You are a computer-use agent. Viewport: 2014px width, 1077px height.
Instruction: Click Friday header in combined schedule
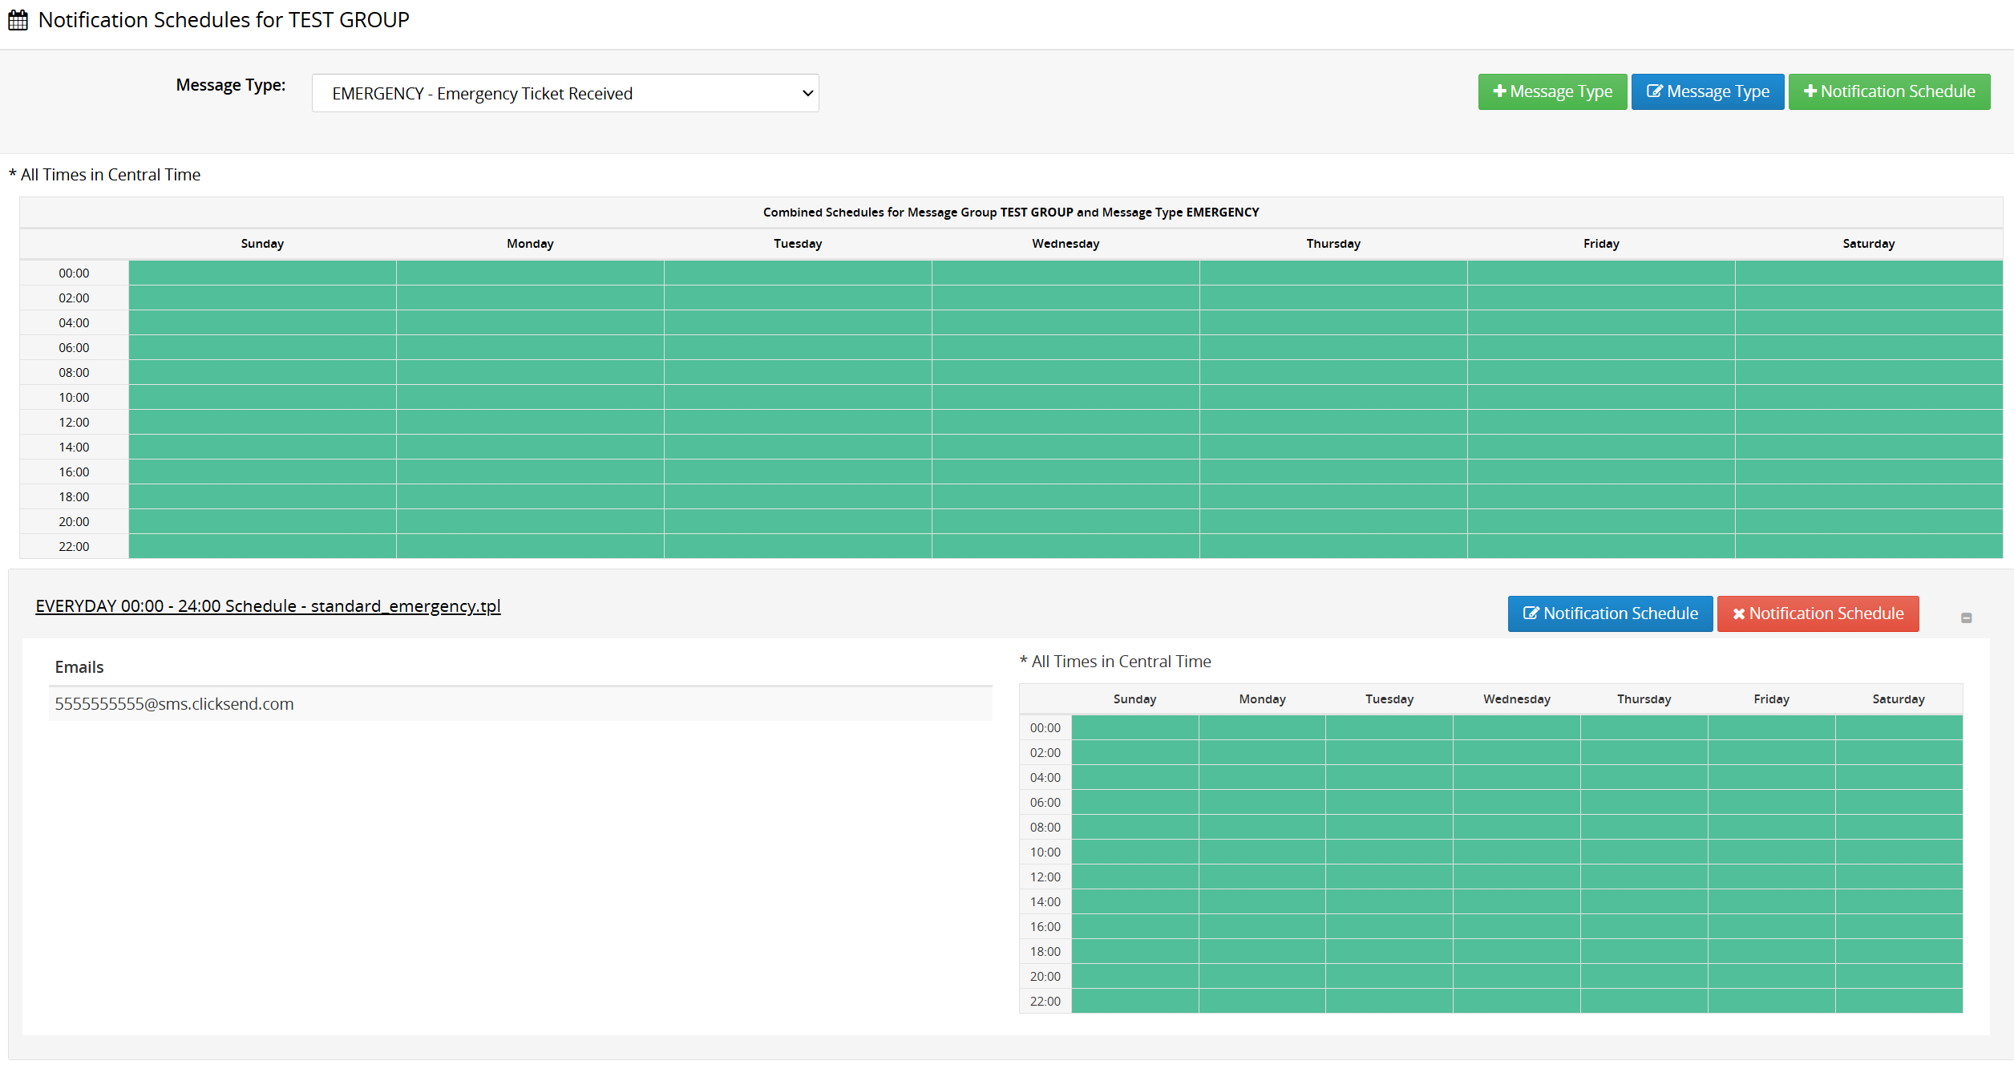coord(1601,244)
